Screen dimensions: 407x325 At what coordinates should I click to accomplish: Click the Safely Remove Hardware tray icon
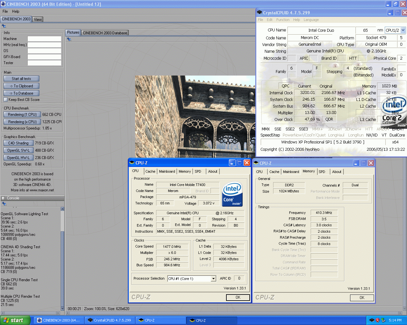pos(383,320)
